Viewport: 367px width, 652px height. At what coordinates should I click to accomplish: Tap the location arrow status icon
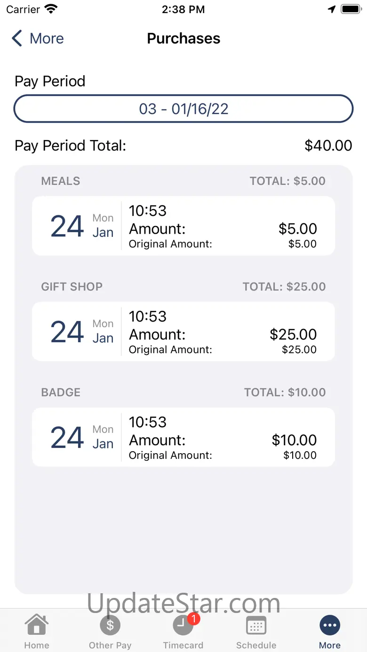(x=332, y=9)
